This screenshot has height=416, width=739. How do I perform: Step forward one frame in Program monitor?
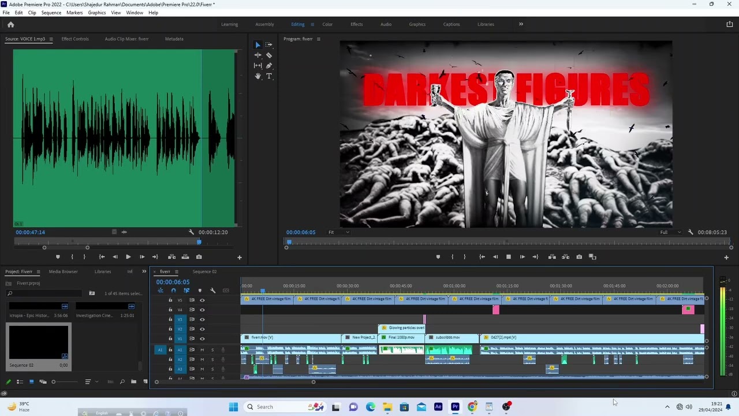tap(522, 257)
